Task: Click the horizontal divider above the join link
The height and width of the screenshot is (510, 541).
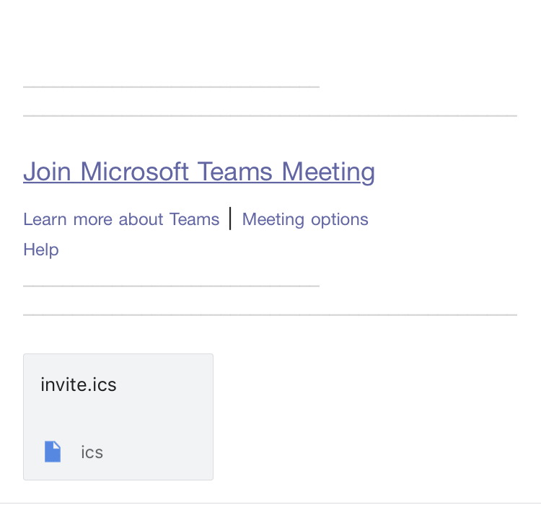Action: point(270,115)
